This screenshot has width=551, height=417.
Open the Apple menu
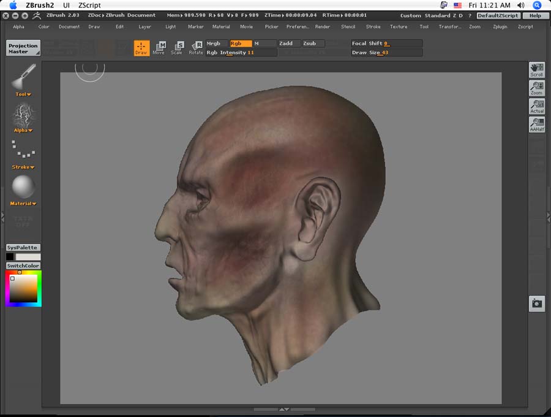(13, 5)
